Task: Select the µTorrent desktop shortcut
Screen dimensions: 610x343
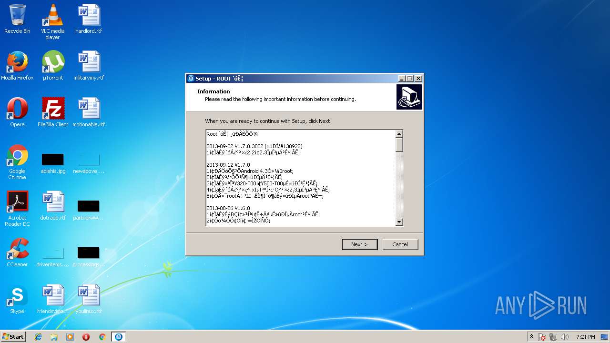Action: (x=52, y=66)
